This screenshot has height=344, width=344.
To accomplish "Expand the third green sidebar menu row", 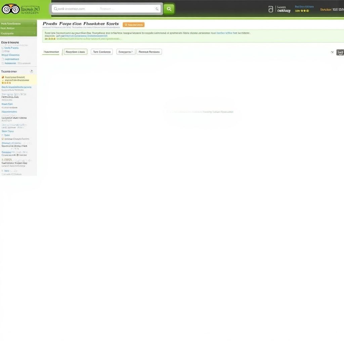I will [x=18, y=34].
